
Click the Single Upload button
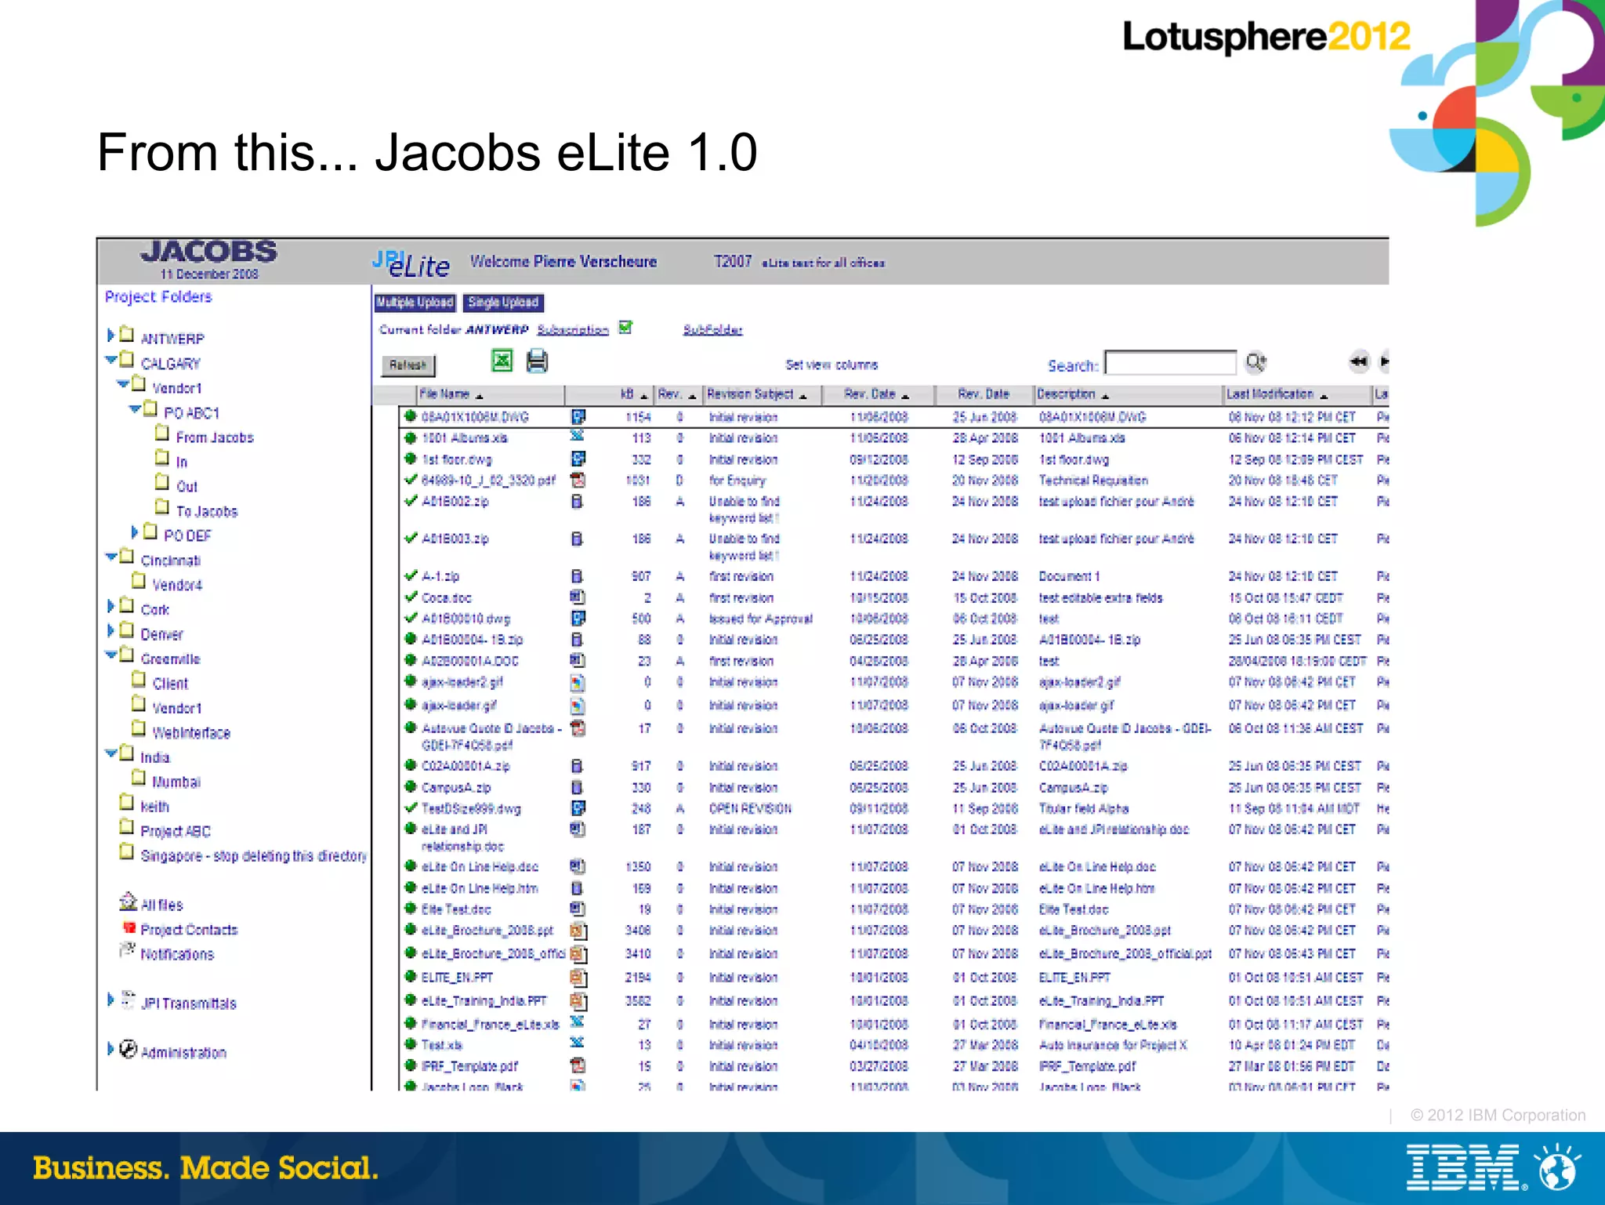point(502,303)
